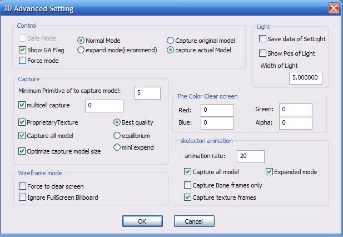Enable the Force mode checkbox
Image resolution: width=343 pixels, height=237 pixels.
[22, 60]
